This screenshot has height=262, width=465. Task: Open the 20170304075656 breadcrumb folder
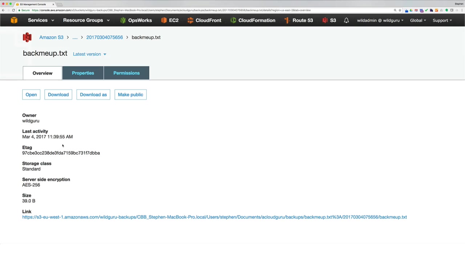click(105, 37)
